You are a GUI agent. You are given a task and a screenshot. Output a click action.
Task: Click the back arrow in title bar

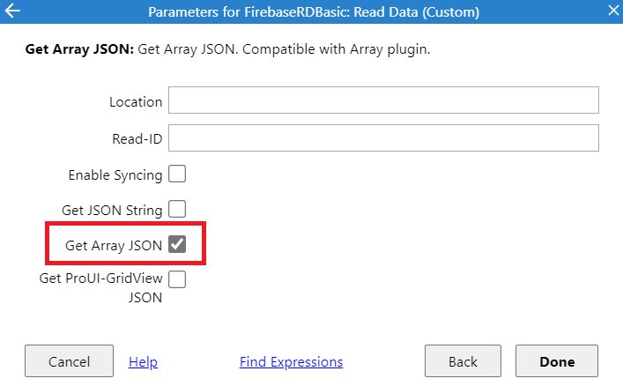pos(12,11)
